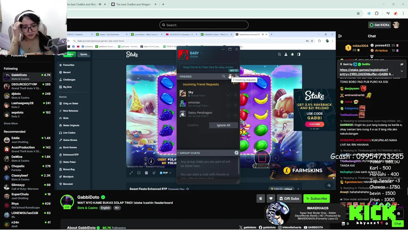Image resolution: width=408 pixels, height=230 pixels.
Task: Open chat settings gear icon
Action: (386, 224)
